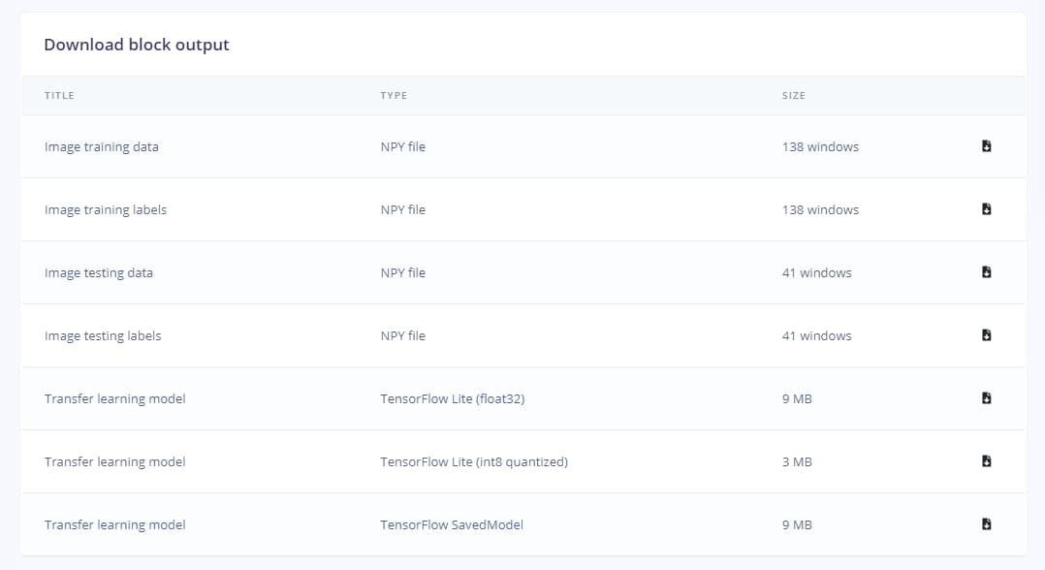
Task: Click the 'TensorFlow Lite (float32)' type text
Action: tap(452, 399)
